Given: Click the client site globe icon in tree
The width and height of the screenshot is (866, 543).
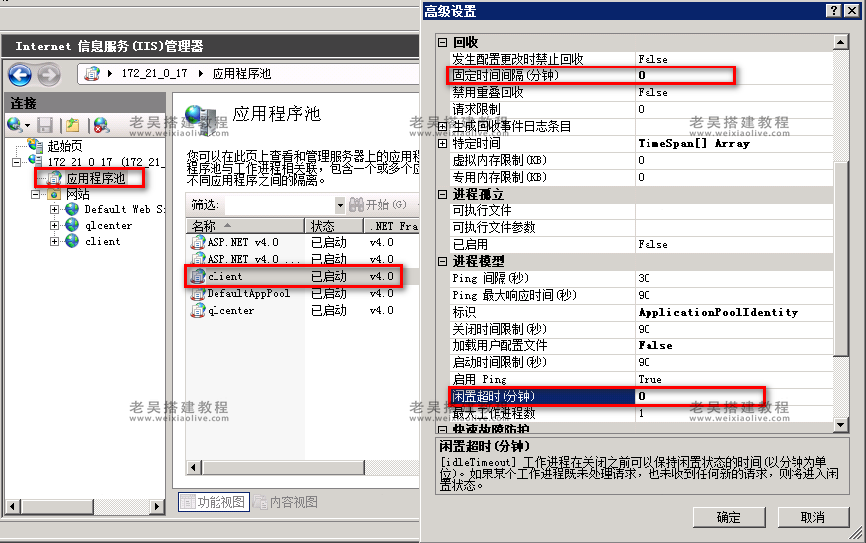Looking at the screenshot, I should coord(72,241).
